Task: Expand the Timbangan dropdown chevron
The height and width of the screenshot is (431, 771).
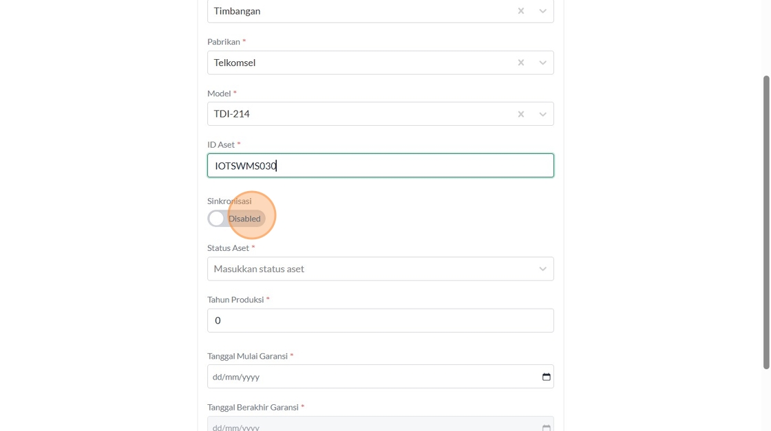Action: point(542,11)
